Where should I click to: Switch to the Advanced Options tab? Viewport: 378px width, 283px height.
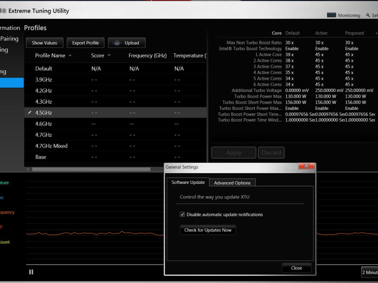[x=232, y=183]
